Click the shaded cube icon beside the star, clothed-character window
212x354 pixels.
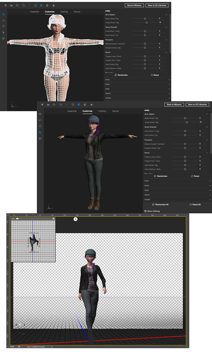[85, 105]
